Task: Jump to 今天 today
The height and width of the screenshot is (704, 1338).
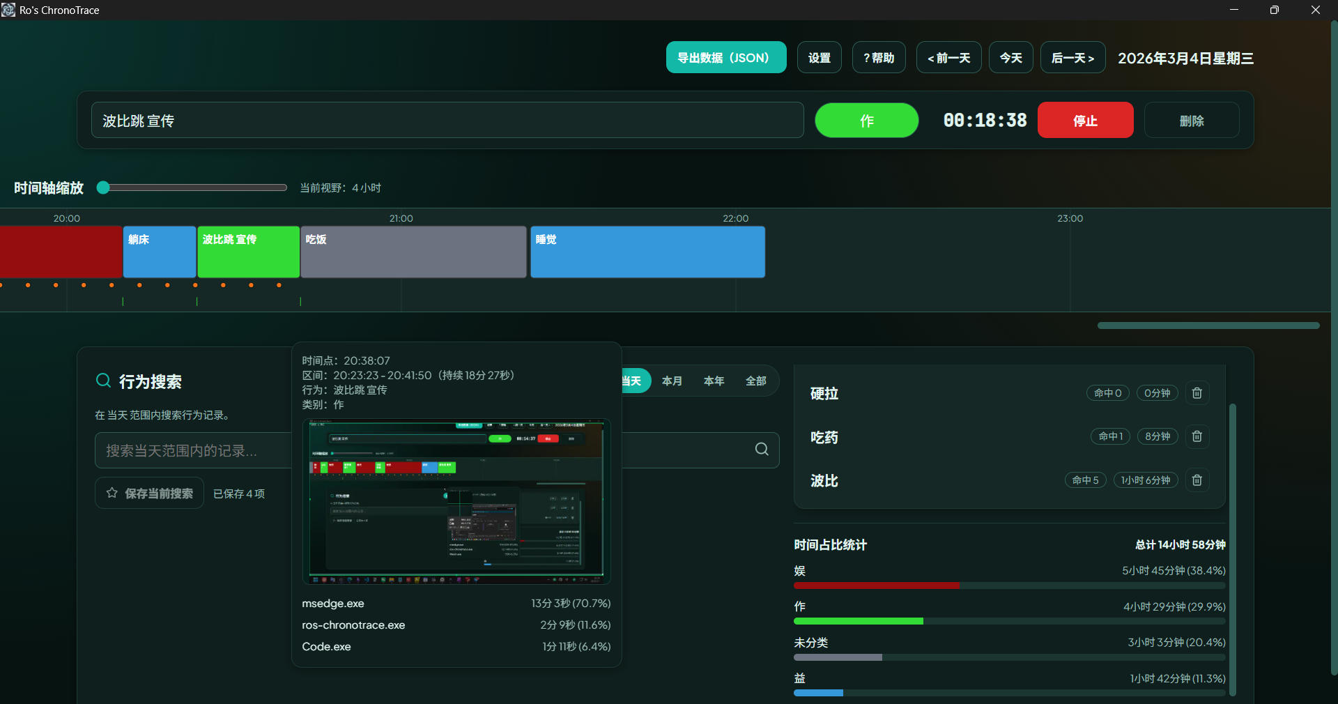Action: [1011, 58]
